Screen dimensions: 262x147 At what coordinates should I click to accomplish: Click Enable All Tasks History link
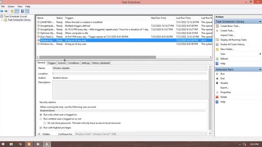233,45
